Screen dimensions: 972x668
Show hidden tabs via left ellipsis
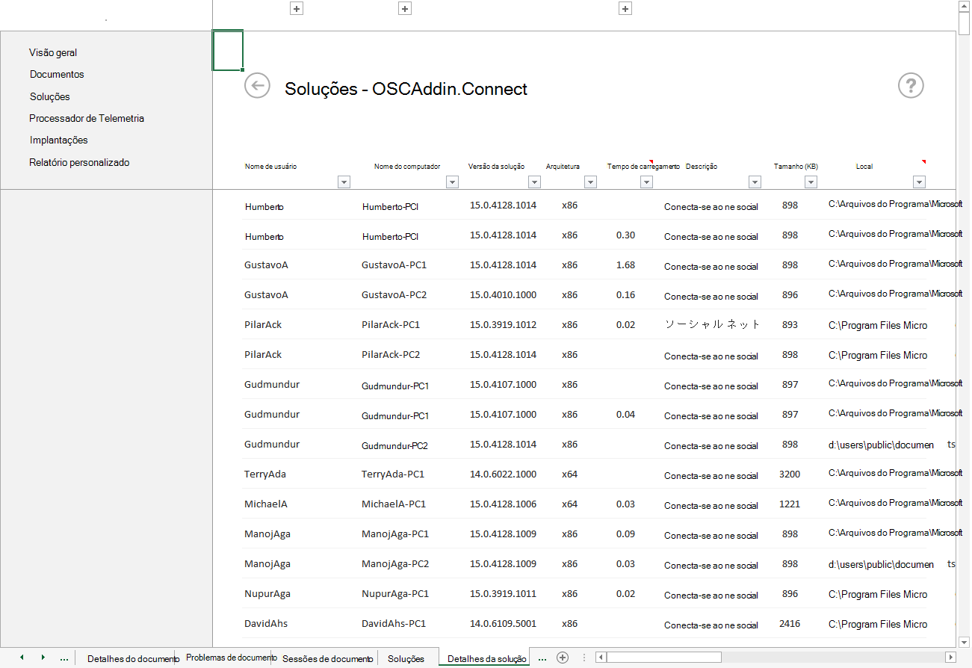(64, 658)
